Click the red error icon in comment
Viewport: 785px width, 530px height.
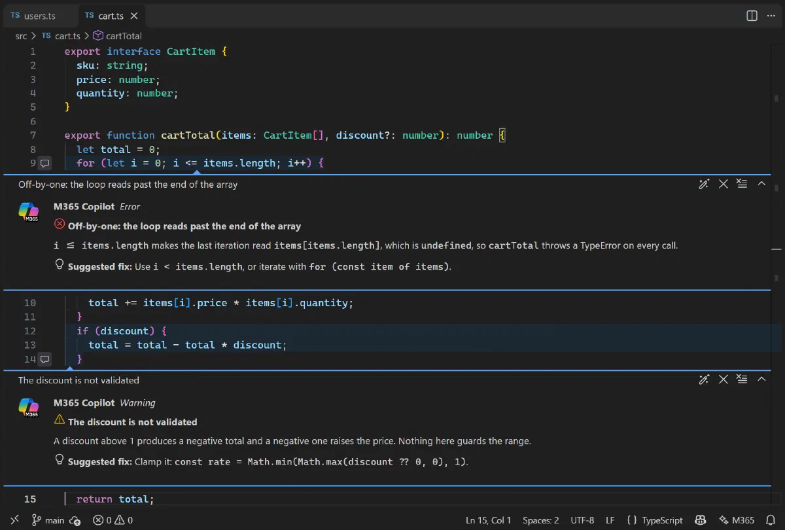pyautogui.click(x=60, y=224)
